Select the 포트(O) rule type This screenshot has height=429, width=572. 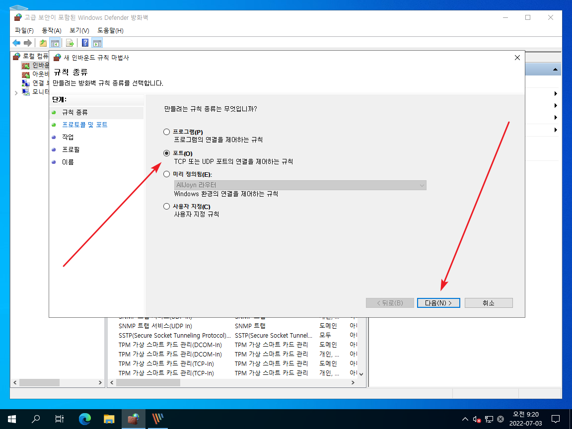pyautogui.click(x=167, y=153)
